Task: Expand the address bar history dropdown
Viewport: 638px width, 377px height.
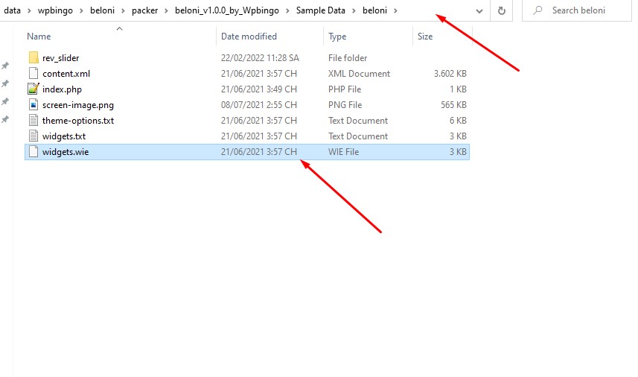Action: coord(479,11)
